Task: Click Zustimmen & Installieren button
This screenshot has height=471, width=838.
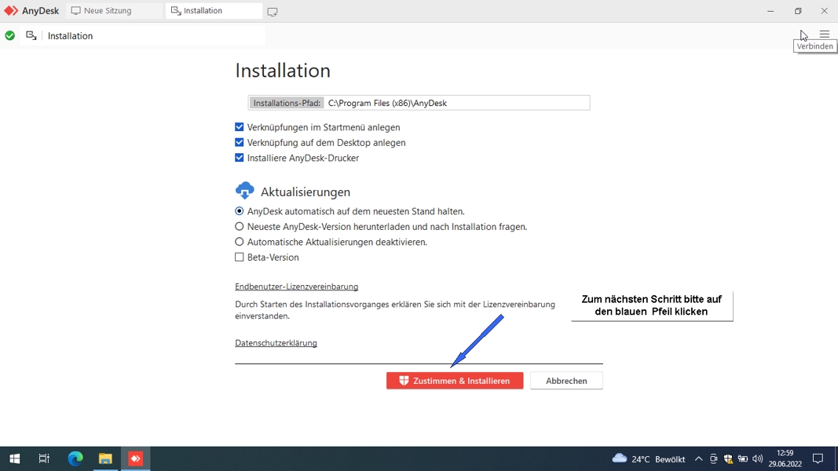Action: (x=455, y=381)
